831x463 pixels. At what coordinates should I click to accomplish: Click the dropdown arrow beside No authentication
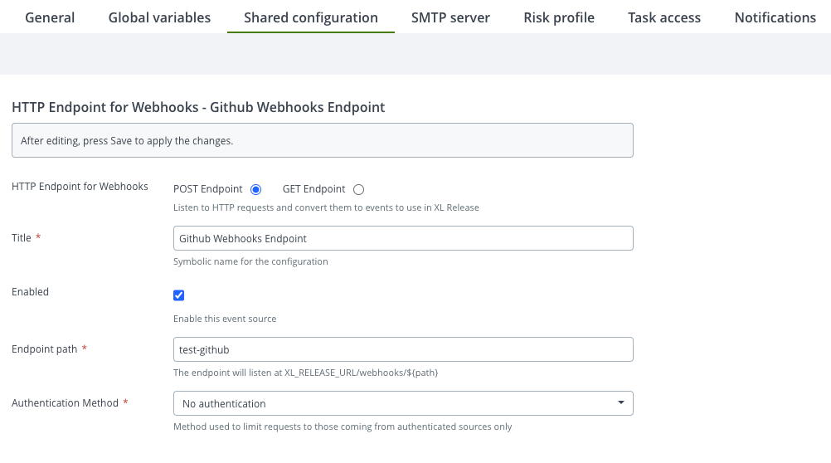click(x=620, y=403)
